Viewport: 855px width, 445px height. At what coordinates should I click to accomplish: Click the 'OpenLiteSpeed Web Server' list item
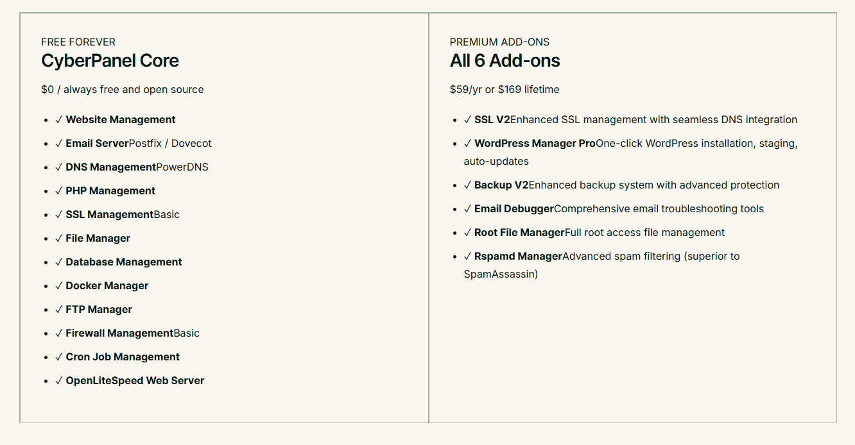(x=130, y=381)
